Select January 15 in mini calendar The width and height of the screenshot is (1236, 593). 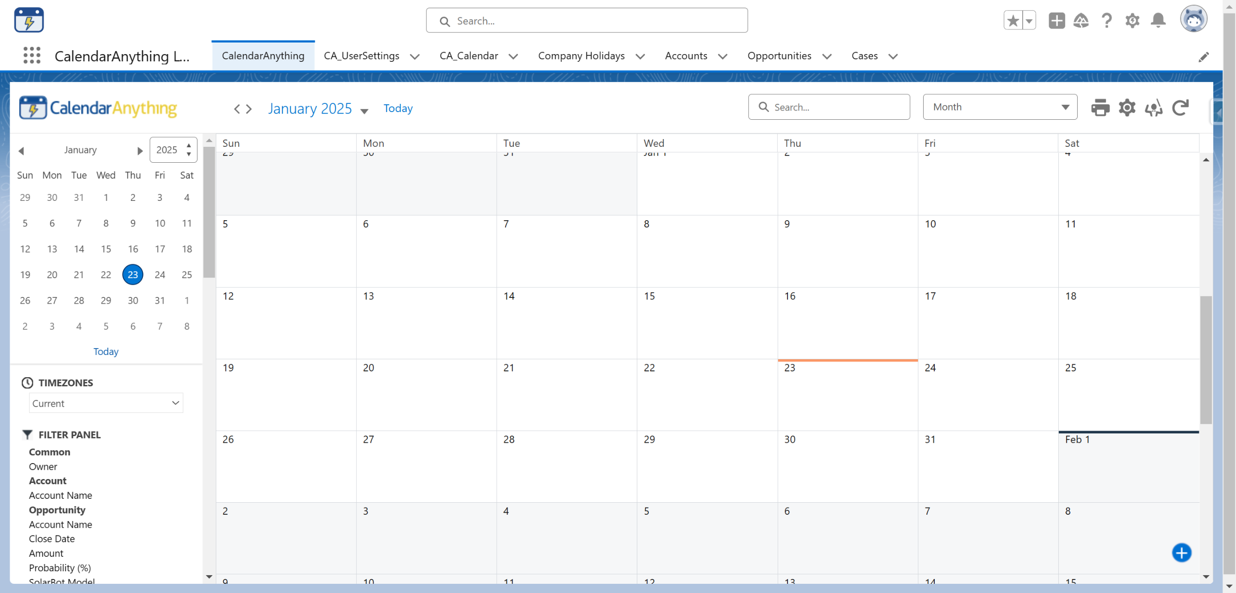click(x=106, y=249)
